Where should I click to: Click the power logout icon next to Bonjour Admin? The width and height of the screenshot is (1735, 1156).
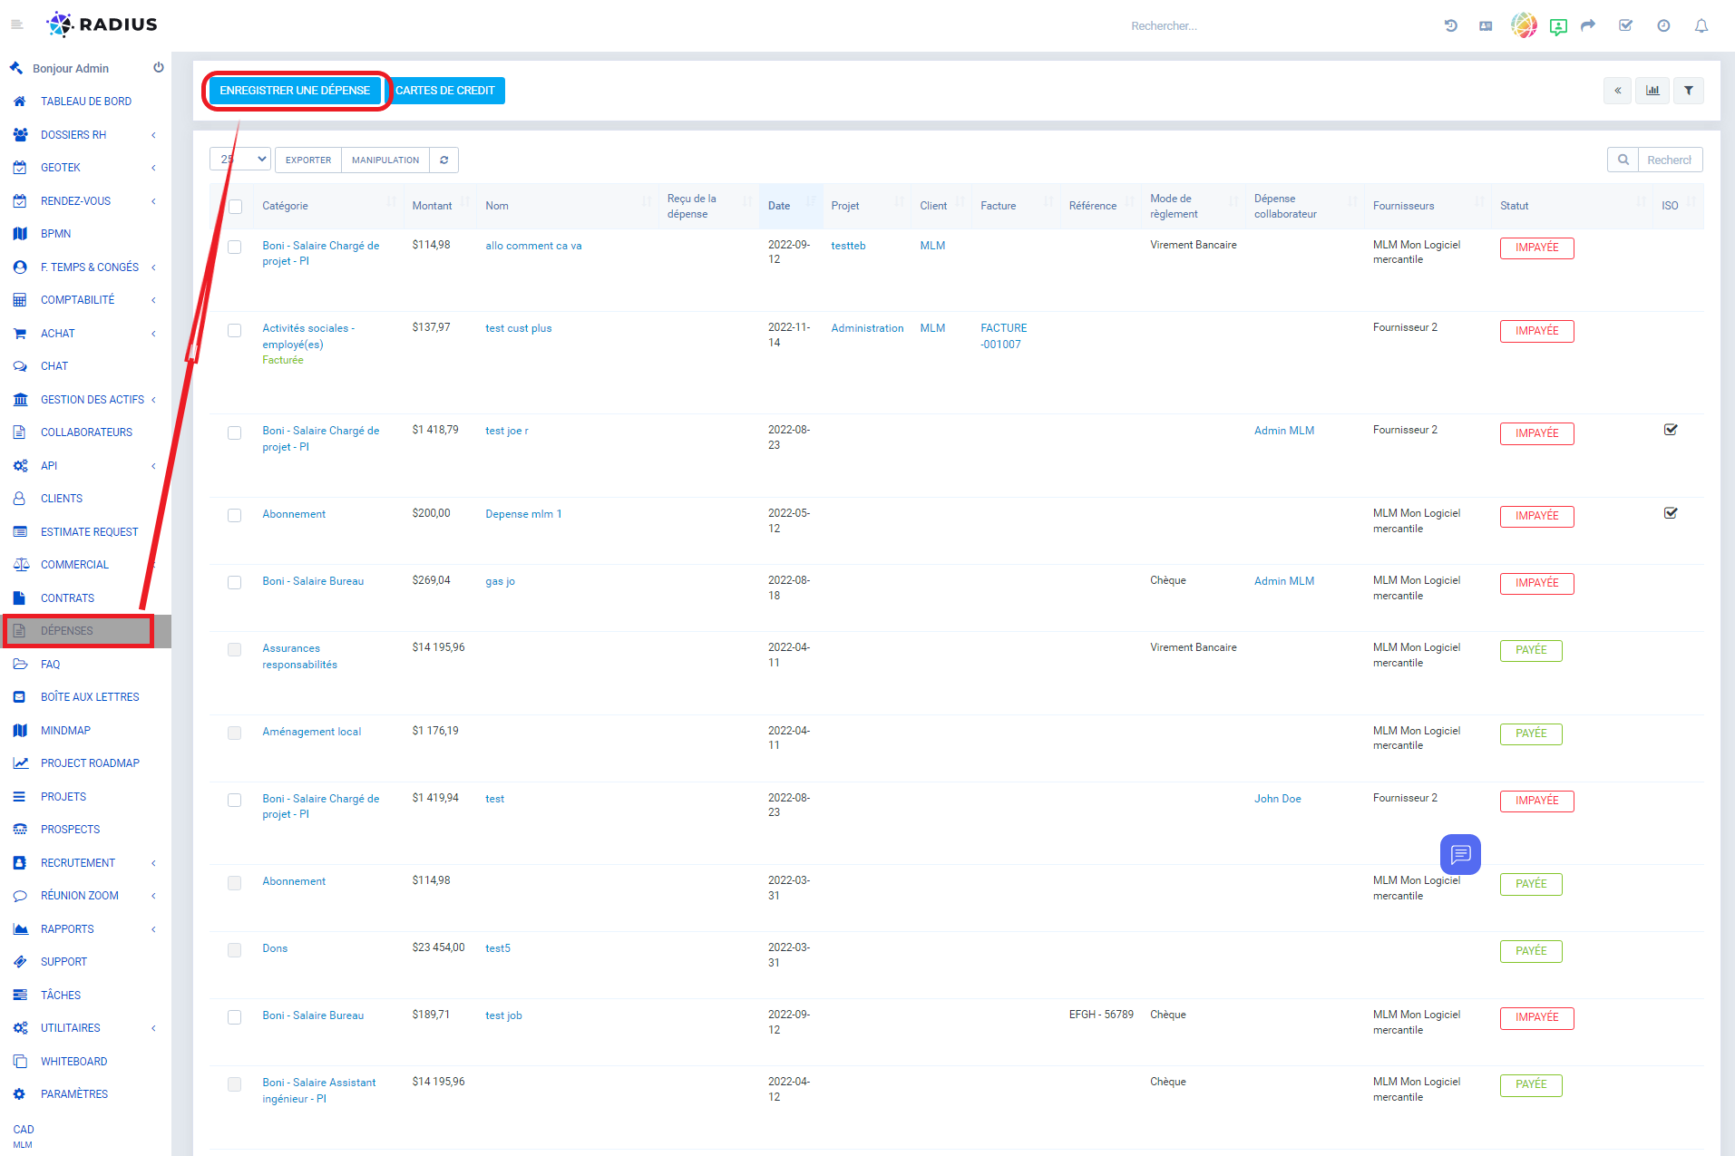(159, 68)
